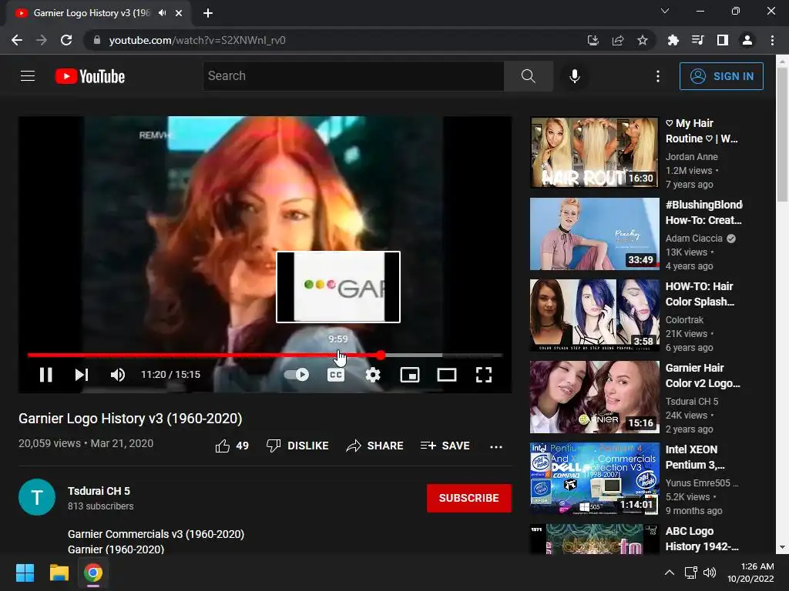Screen dimensions: 789x591
Task: Open Garnier Hair Color v2 Logo title
Action: pos(703,376)
